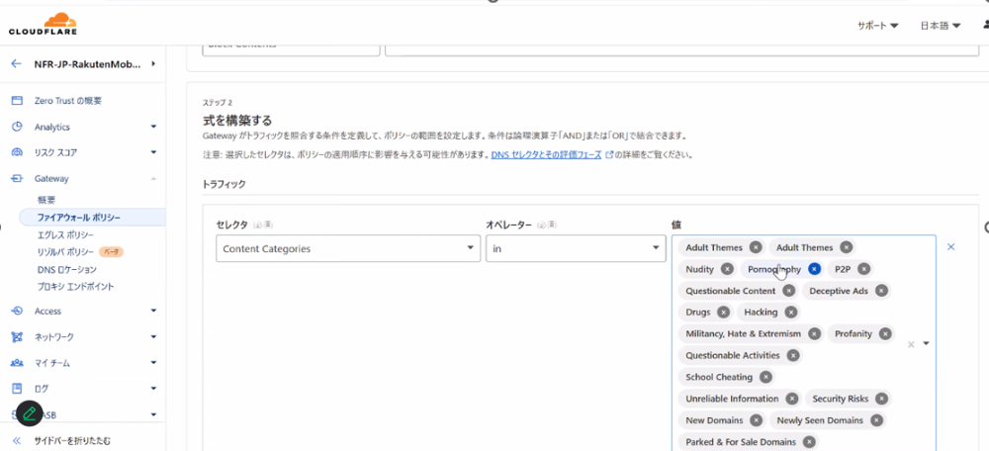
Task: Click the back arrow beside account name
Action: coord(16,64)
